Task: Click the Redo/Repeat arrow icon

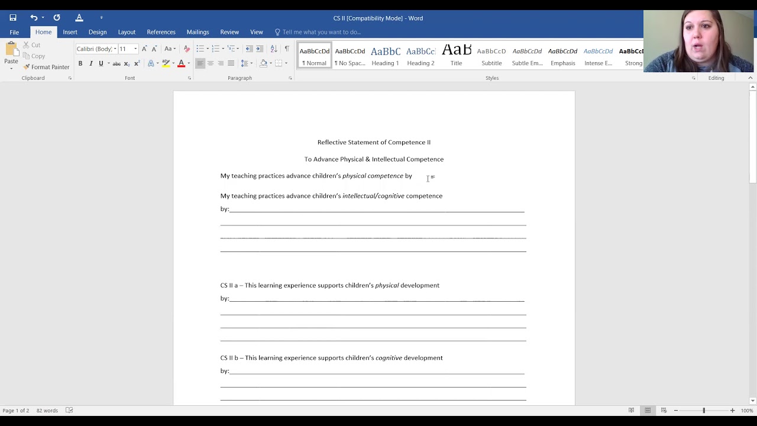Action: (57, 18)
